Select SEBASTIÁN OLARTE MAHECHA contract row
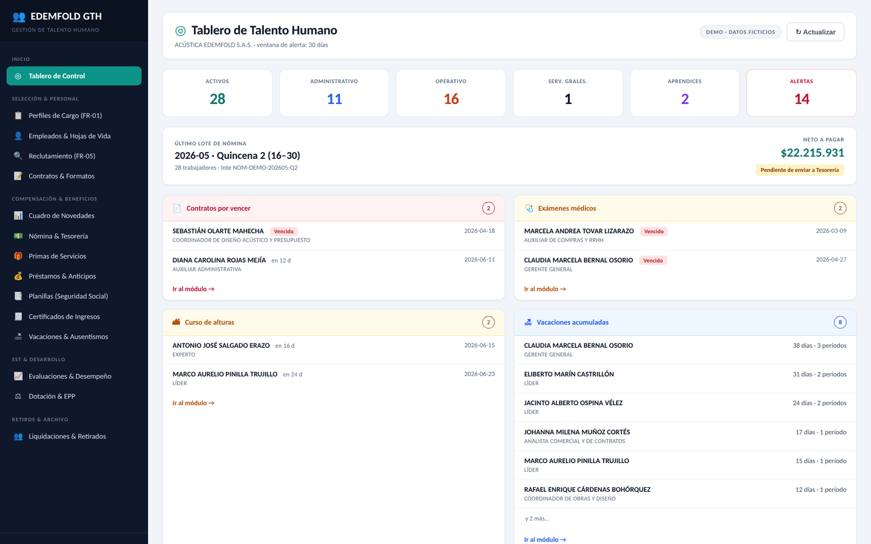The height and width of the screenshot is (544, 871). point(334,236)
